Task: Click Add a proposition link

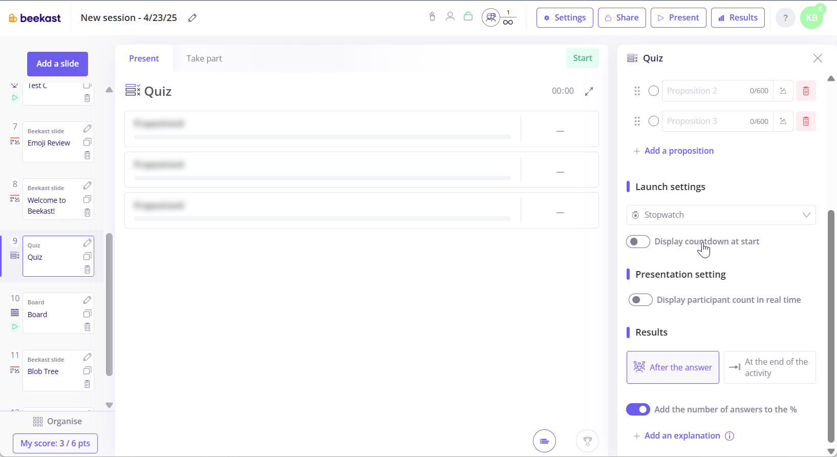Action: (x=673, y=151)
